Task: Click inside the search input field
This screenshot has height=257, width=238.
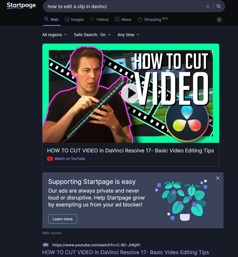Action: point(124,6)
